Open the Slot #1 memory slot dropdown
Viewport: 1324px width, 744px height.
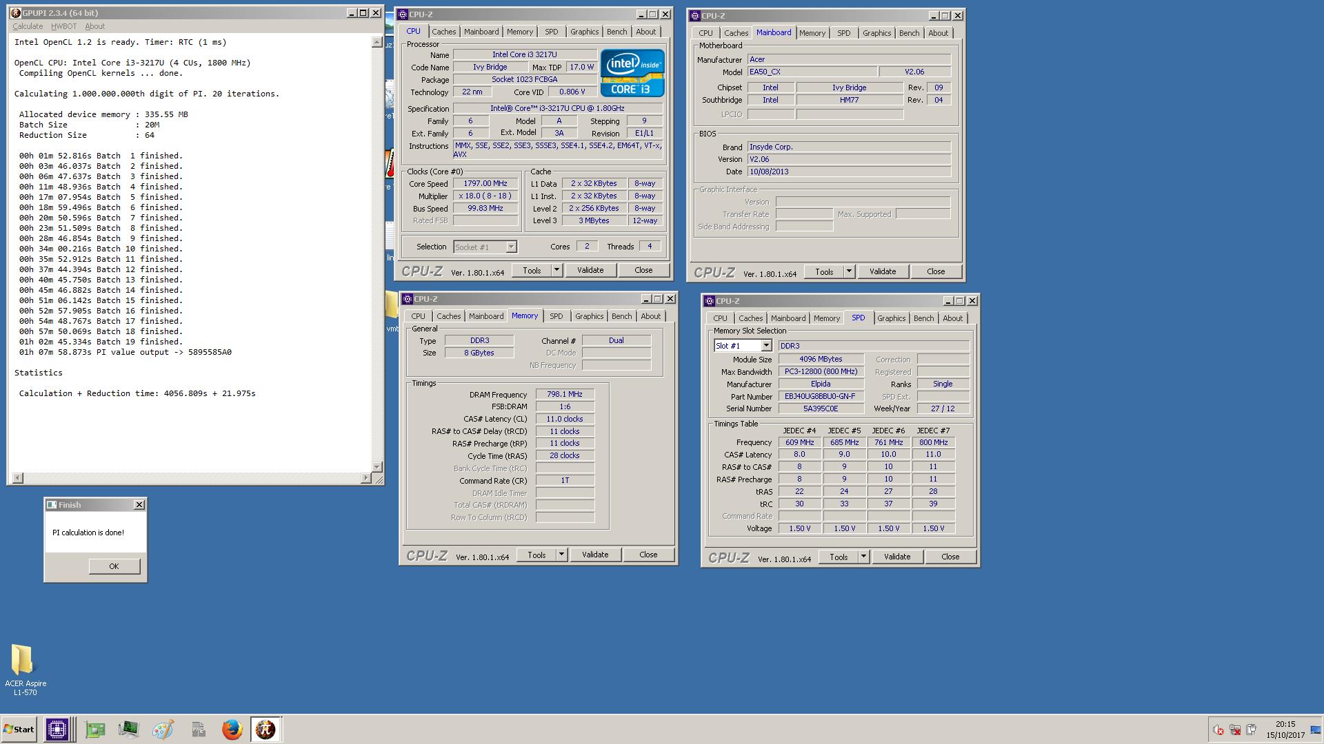tap(765, 346)
